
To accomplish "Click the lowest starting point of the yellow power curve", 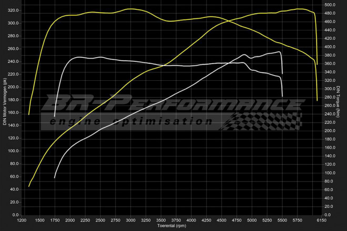I will pyautogui.click(x=29, y=186).
